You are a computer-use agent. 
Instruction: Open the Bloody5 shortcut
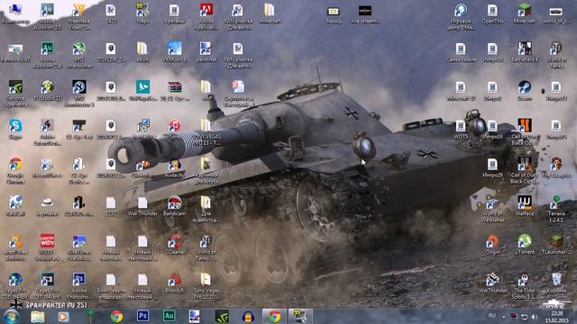click(x=174, y=283)
